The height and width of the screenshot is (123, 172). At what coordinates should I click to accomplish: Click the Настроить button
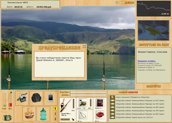65,119
